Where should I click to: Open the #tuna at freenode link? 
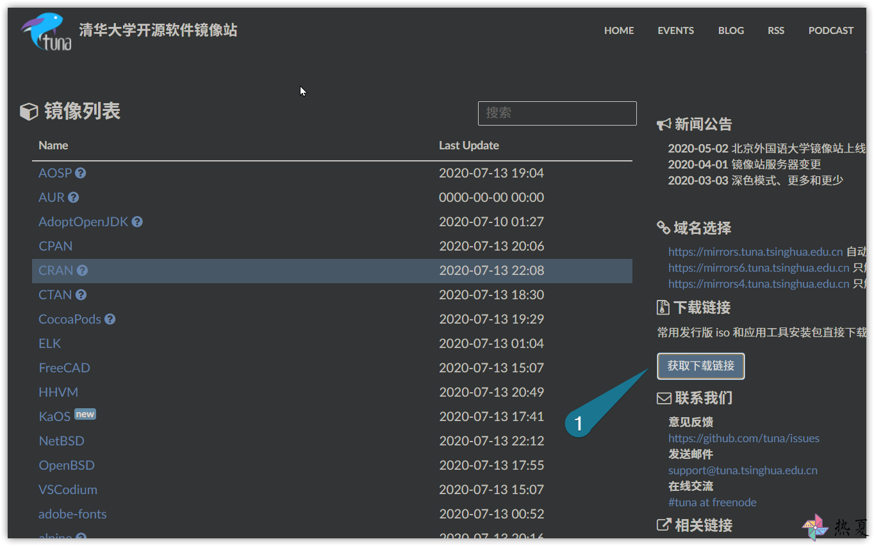(713, 502)
